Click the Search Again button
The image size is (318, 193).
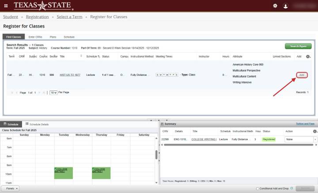tap(298, 46)
